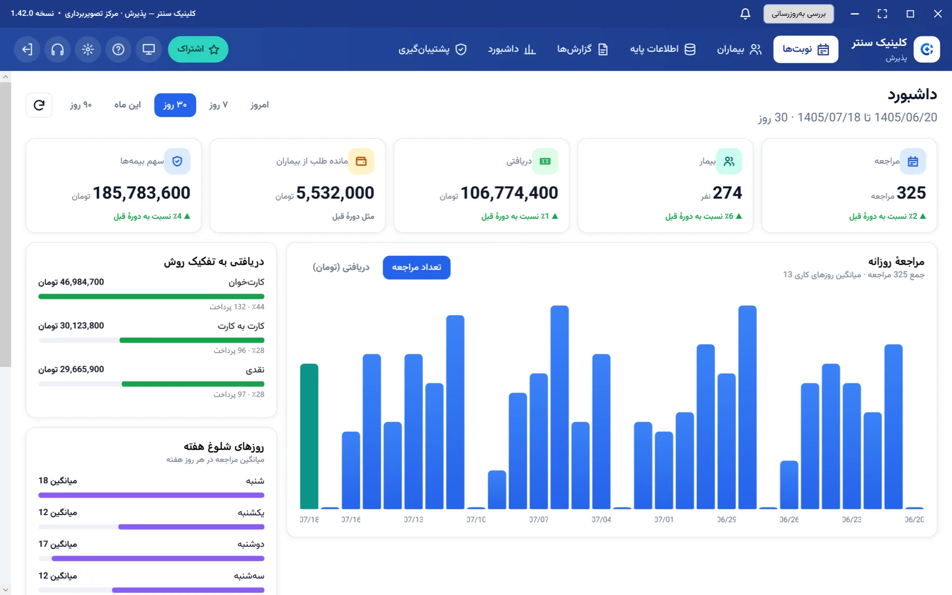Click the vertical scrollbar thumb

point(5,224)
